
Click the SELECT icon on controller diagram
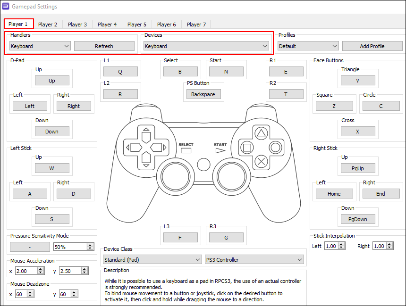[186, 150]
